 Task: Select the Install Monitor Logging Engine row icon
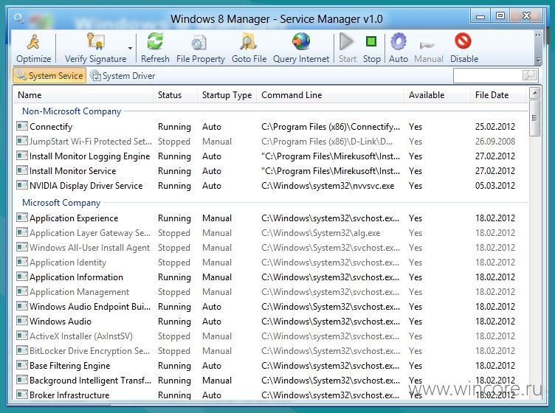tap(22, 156)
